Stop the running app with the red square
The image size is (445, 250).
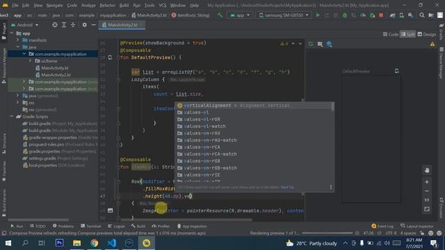click(x=381, y=15)
